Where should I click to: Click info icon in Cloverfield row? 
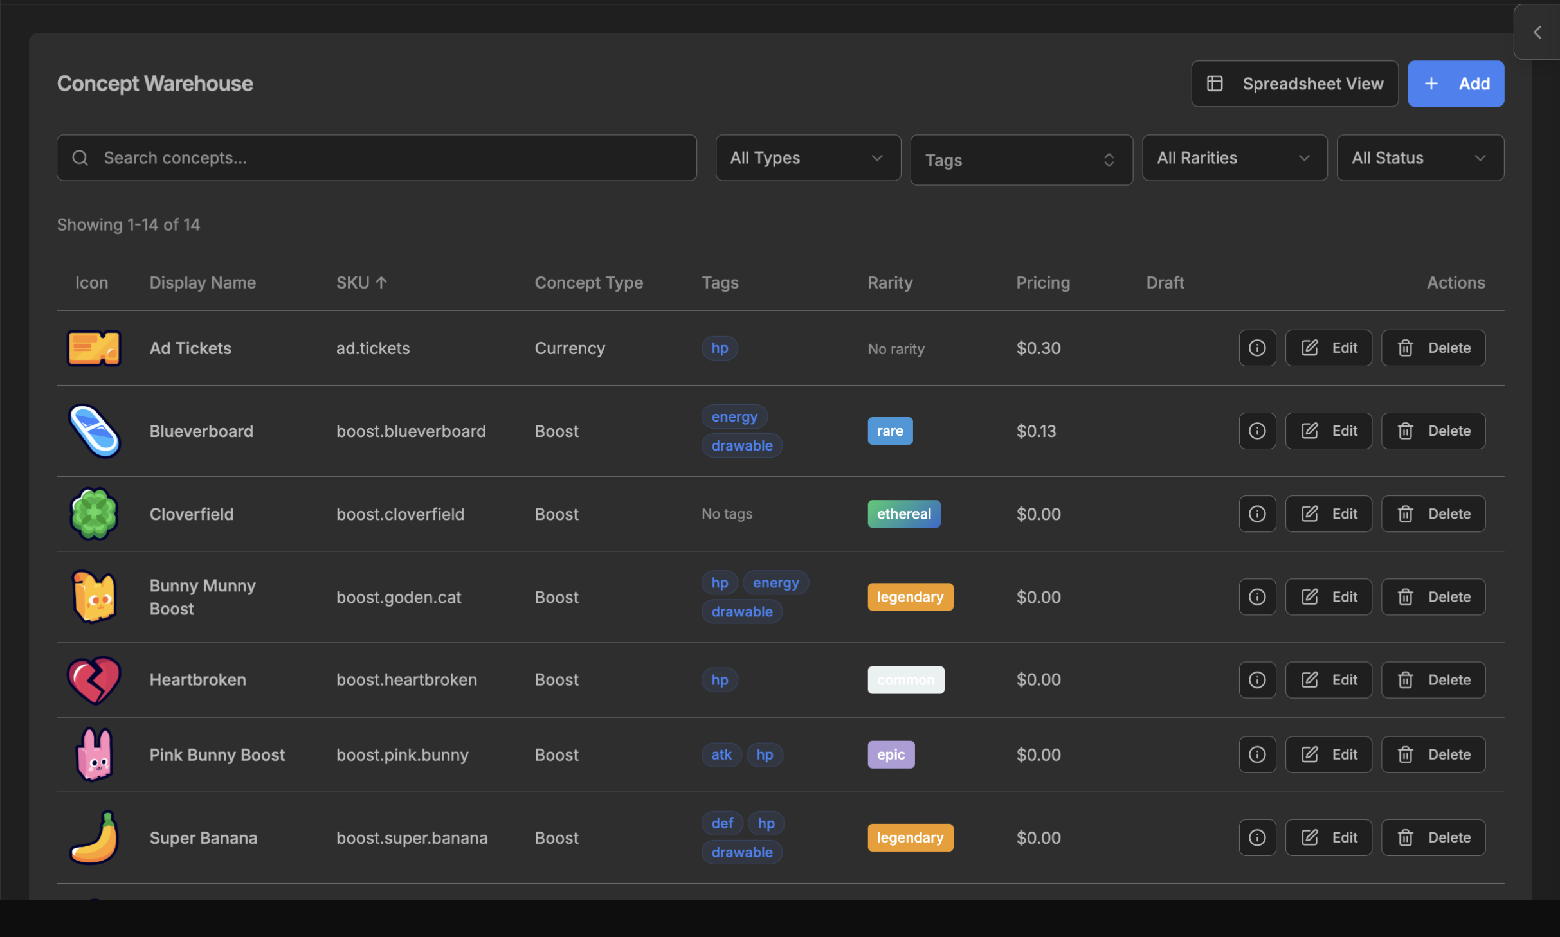pos(1256,513)
